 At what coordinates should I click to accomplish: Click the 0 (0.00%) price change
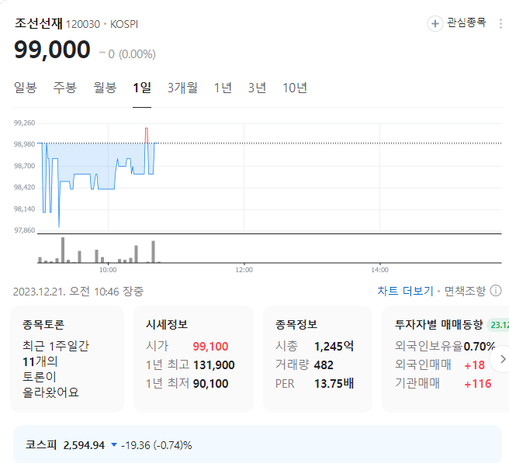coord(131,54)
